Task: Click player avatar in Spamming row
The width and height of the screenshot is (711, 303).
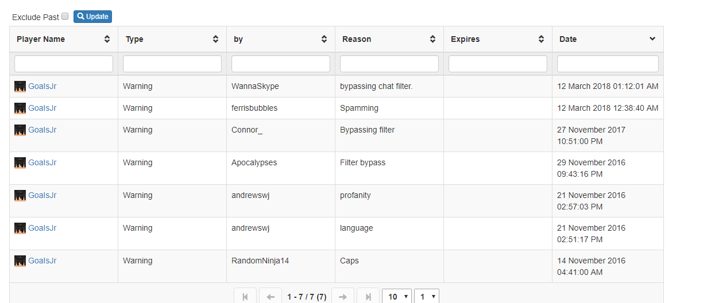Action: point(20,108)
